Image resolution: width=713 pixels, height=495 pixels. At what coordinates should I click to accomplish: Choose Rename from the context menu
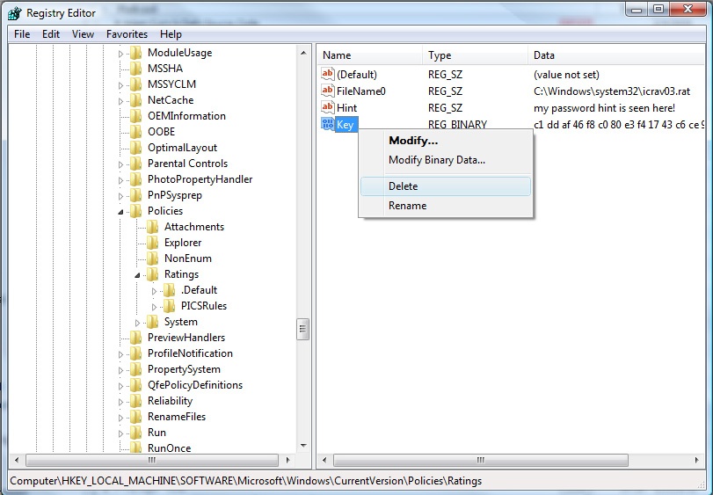(446, 206)
